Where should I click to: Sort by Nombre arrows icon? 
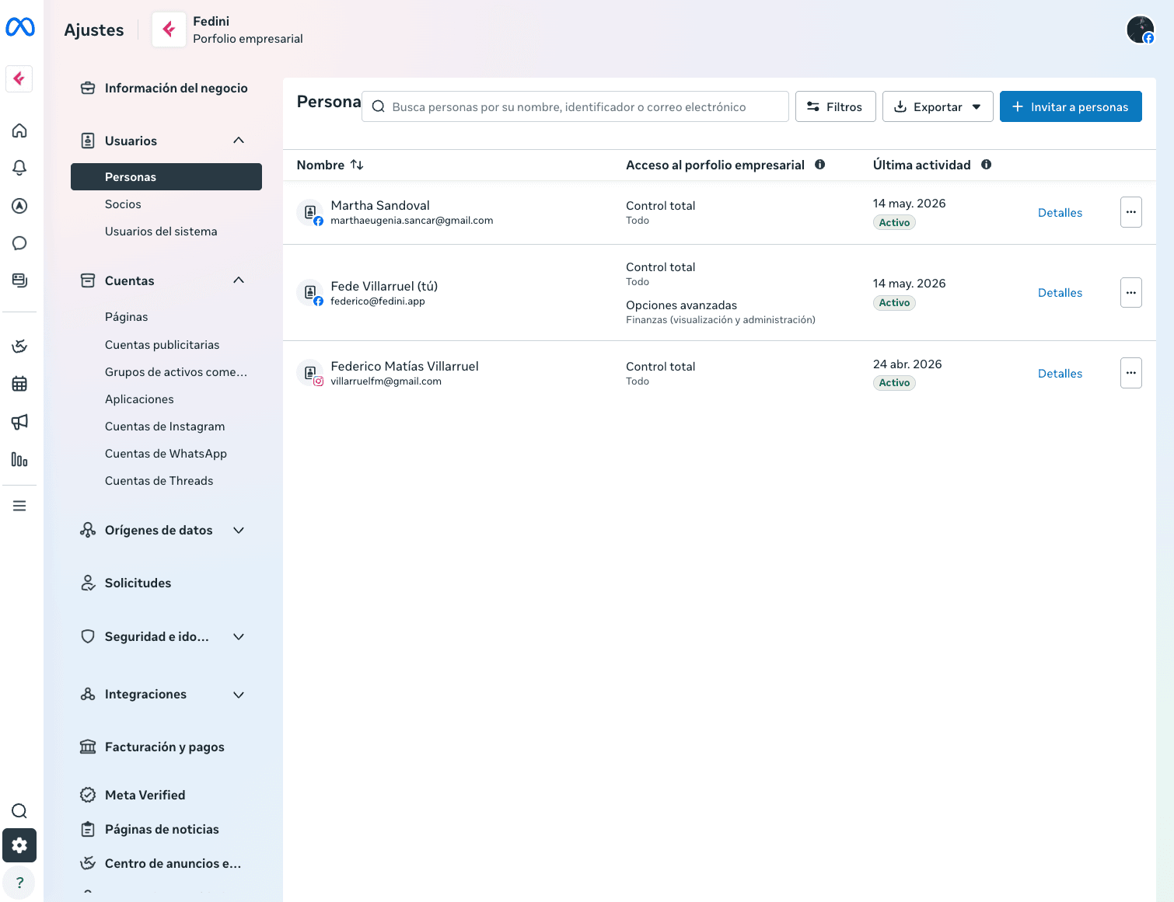(x=357, y=165)
